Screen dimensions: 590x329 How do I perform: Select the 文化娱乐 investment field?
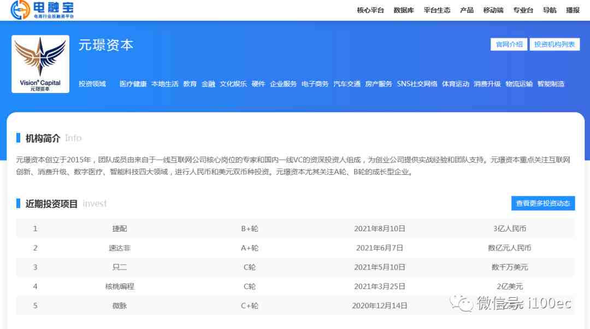(x=233, y=84)
